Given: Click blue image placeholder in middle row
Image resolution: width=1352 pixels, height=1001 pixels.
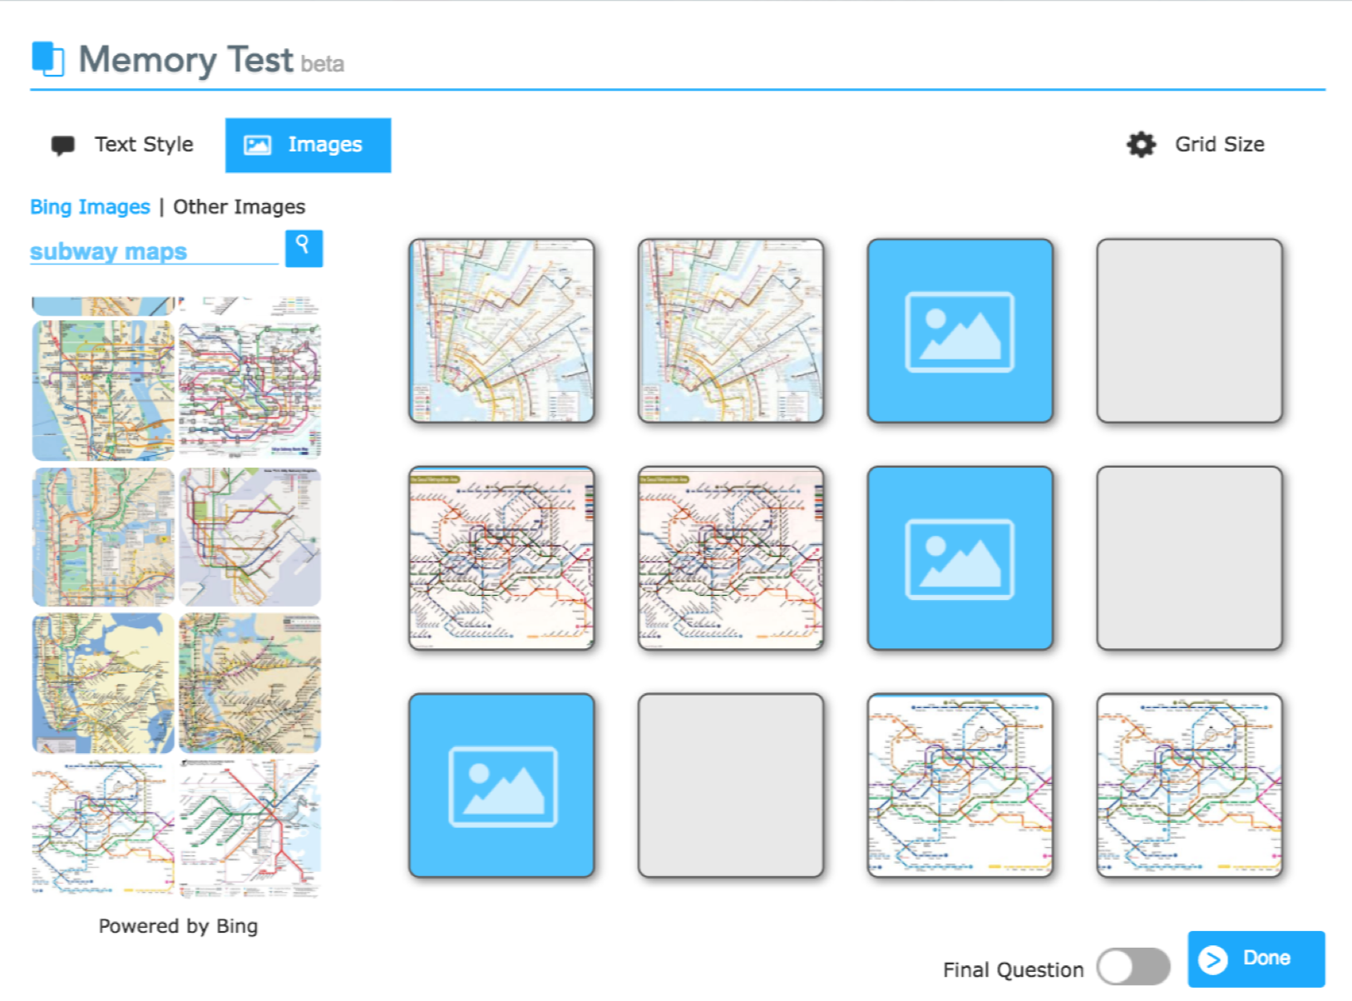Looking at the screenshot, I should point(960,558).
